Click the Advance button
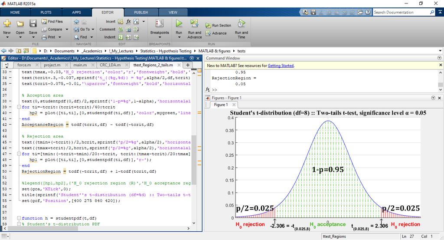444x240 pixels. point(216,33)
